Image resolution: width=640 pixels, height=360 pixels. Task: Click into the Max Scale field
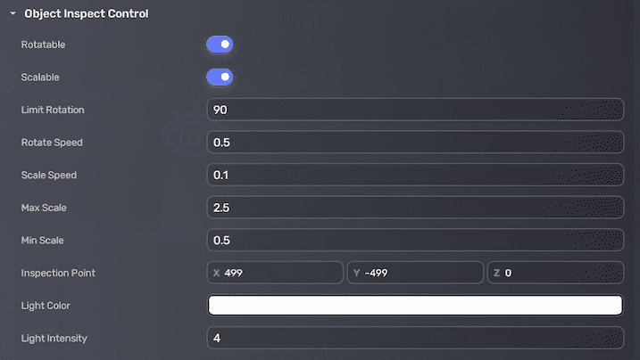pos(414,208)
